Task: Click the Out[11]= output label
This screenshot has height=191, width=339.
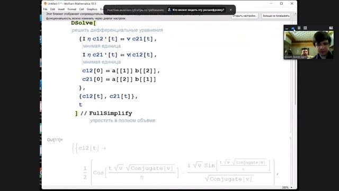Action: (55, 140)
